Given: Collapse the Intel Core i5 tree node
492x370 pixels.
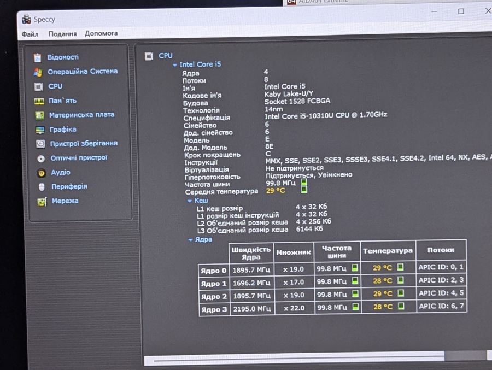Looking at the screenshot, I should click(175, 65).
